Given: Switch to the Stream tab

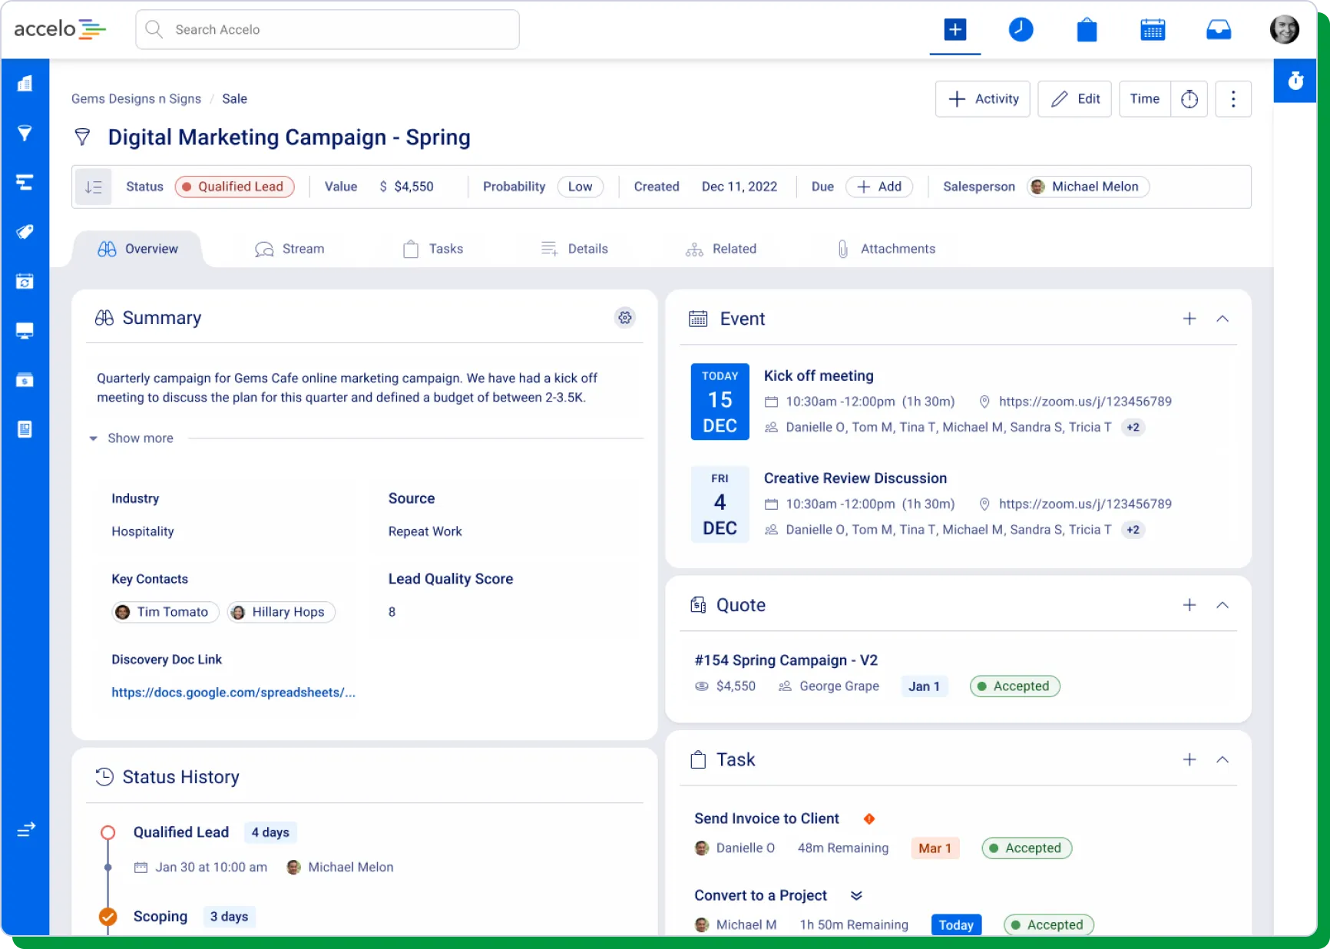Looking at the screenshot, I should [289, 249].
